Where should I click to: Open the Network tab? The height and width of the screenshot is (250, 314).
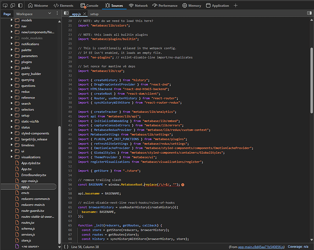(x=138, y=6)
